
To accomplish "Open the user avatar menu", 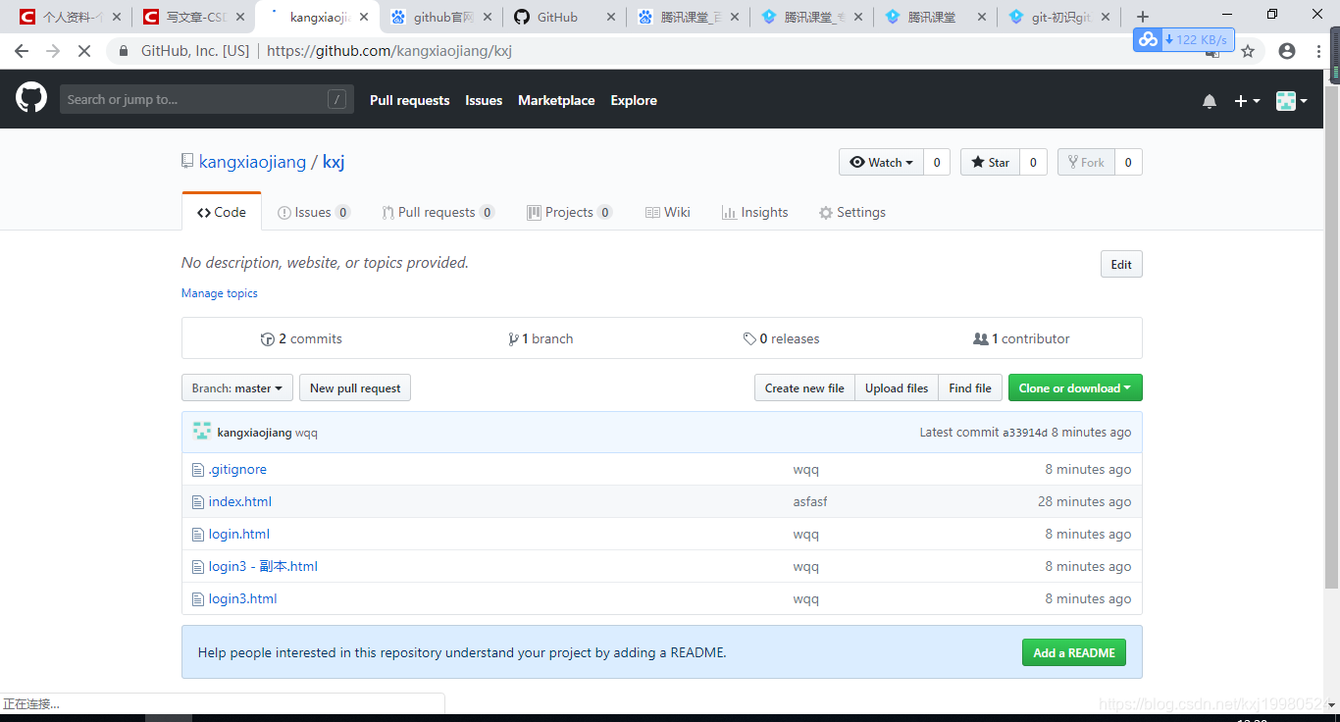I will pos(1291,101).
